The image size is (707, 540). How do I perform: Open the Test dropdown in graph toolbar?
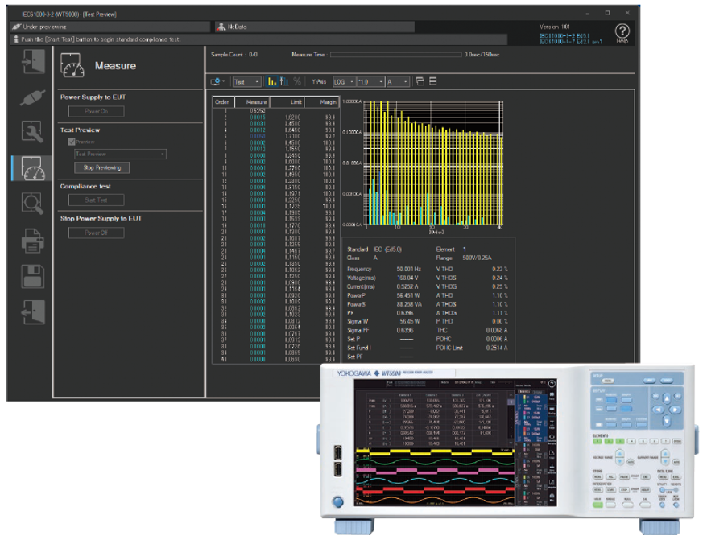pyautogui.click(x=246, y=81)
